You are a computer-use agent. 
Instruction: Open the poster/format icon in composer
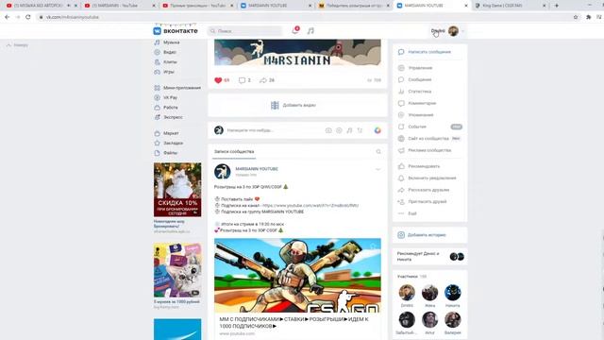(360, 130)
